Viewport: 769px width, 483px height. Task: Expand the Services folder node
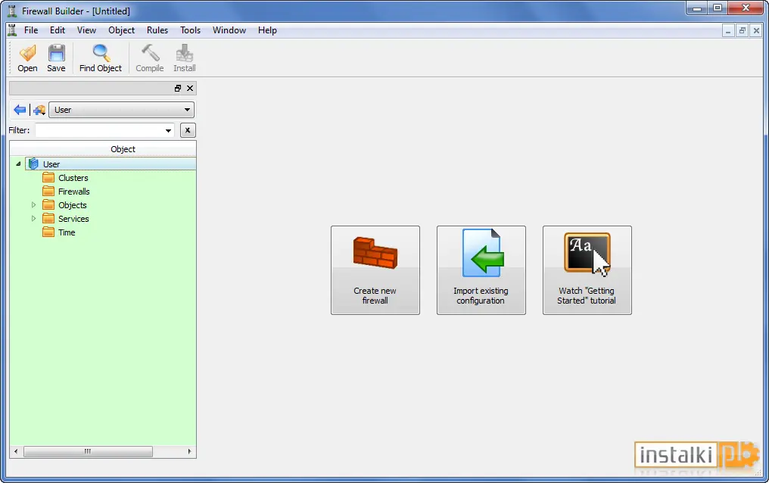(x=33, y=219)
